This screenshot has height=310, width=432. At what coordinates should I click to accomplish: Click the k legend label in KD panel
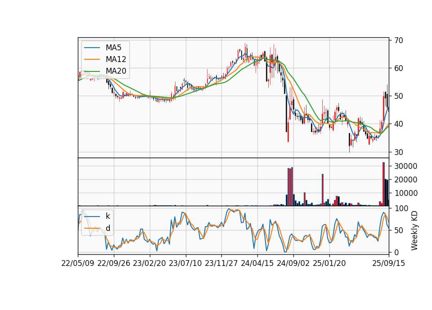[x=108, y=216]
